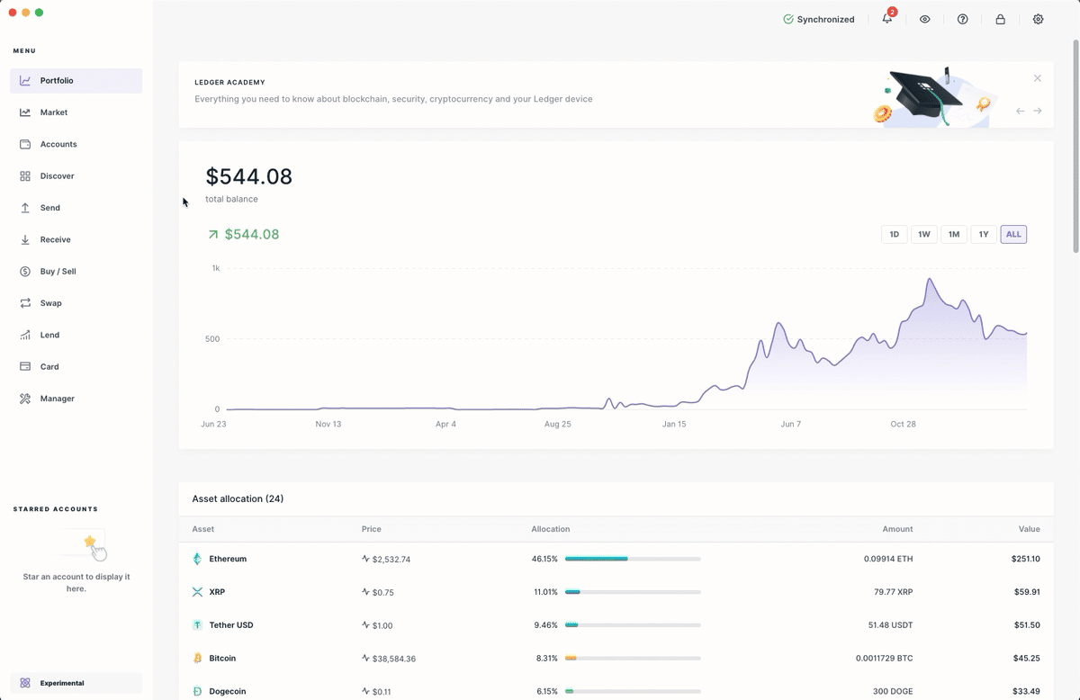This screenshot has height=700, width=1080.
Task: Toggle discreet mode eye icon
Action: [924, 19]
